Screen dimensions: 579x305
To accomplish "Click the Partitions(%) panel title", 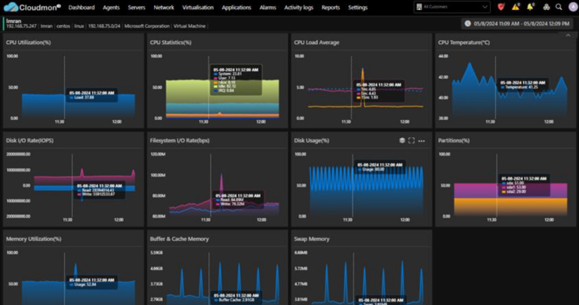I will coord(454,140).
